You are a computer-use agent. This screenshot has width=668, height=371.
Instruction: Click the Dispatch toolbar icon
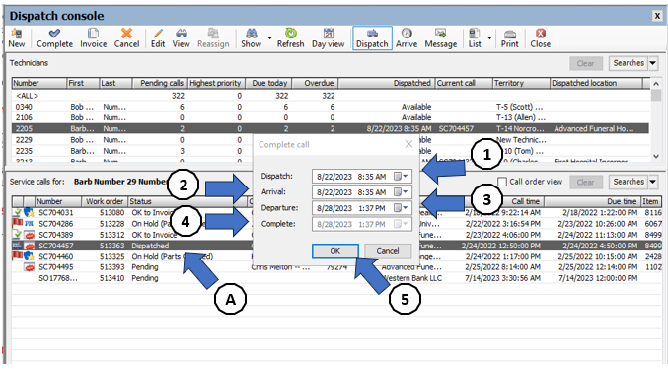(x=372, y=34)
